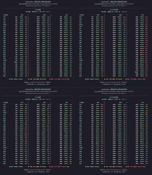Click the Oracle Corporation ASN line in the top-right report

[114, 6]
